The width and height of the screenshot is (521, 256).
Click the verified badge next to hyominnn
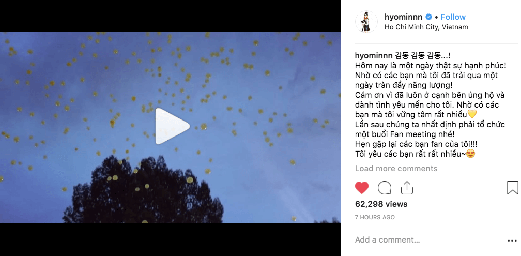pos(428,17)
